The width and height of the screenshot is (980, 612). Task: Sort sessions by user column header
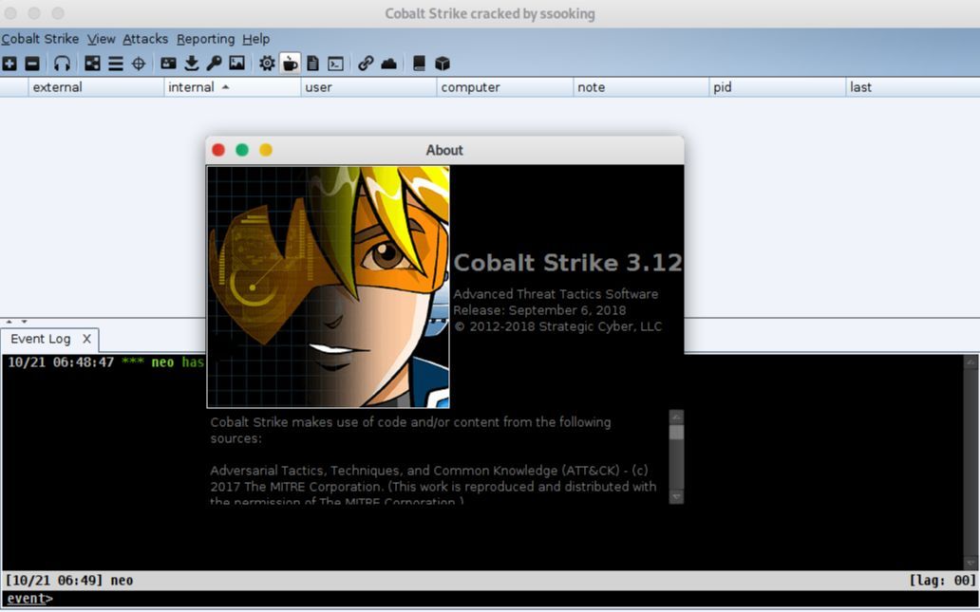(368, 87)
